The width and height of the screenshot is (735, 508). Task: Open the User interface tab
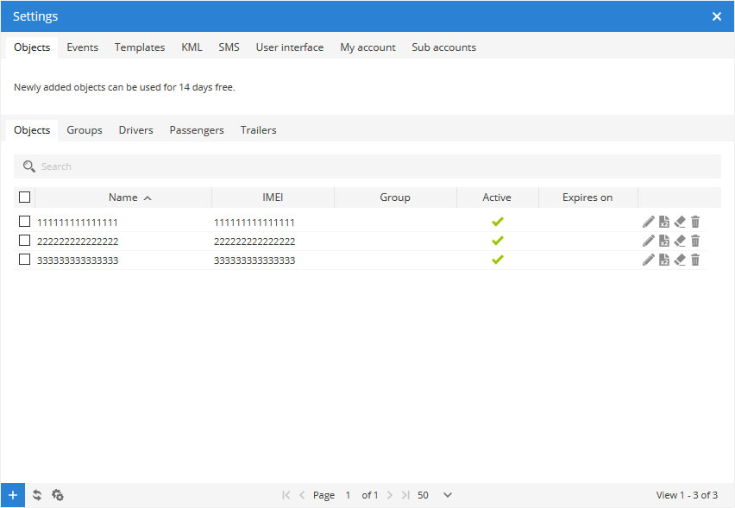[x=290, y=47]
